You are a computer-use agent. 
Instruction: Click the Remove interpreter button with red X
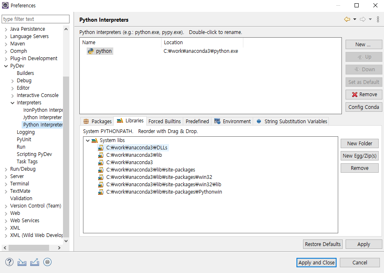click(364, 95)
